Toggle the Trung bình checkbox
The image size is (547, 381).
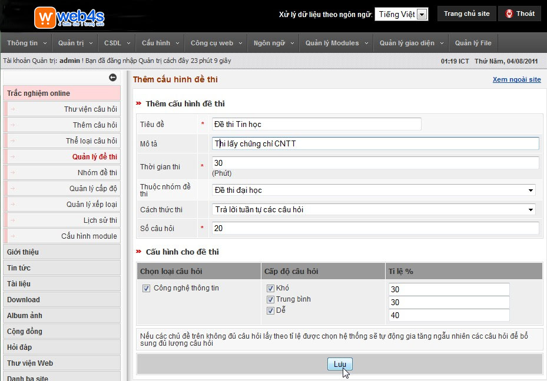271,299
